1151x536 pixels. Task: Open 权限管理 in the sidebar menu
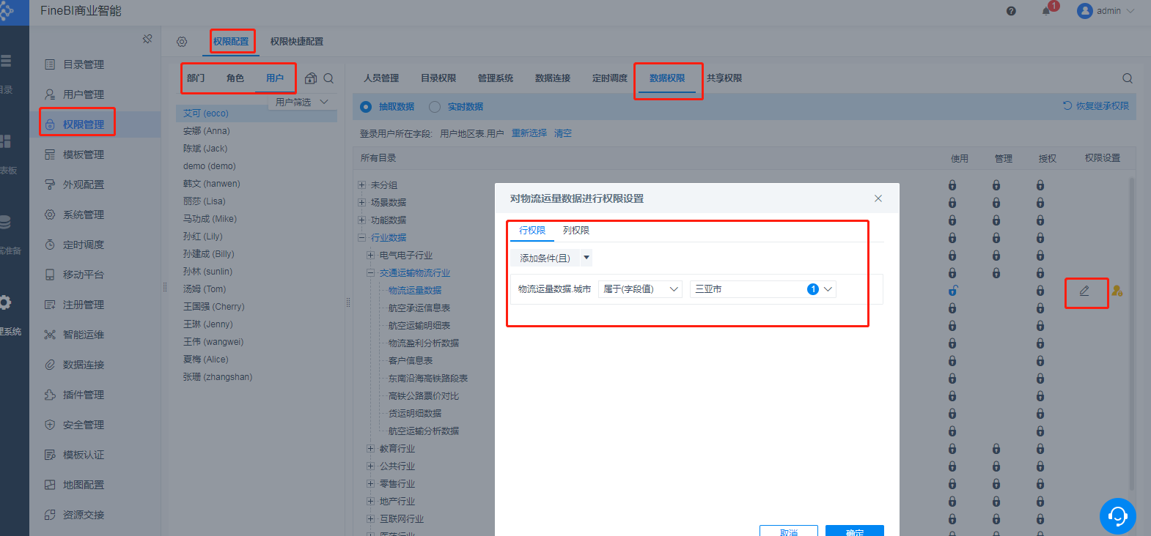tap(84, 124)
